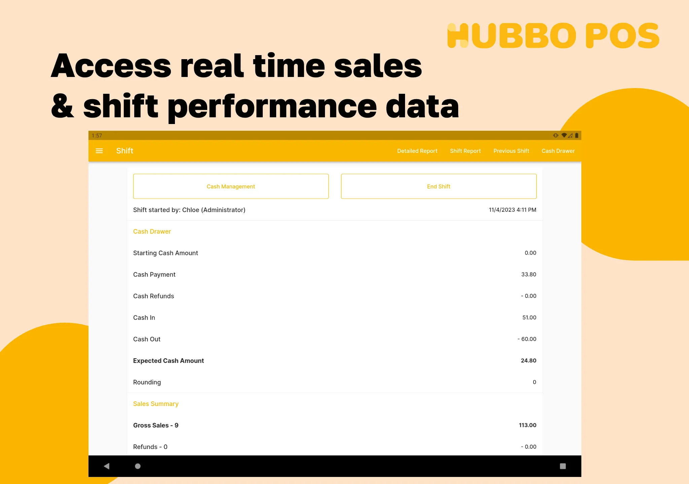Select the Shift Report tab

point(465,151)
